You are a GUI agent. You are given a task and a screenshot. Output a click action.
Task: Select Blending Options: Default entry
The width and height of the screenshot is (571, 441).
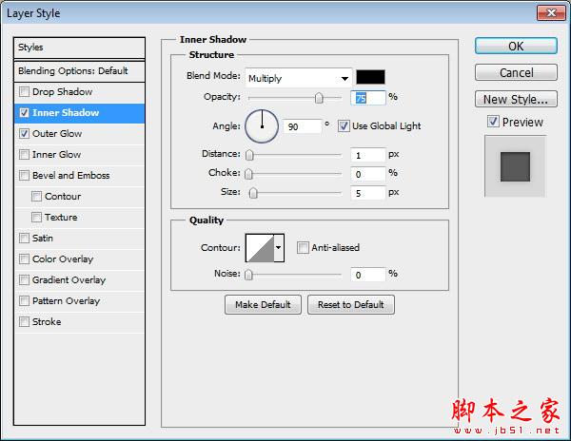79,71
